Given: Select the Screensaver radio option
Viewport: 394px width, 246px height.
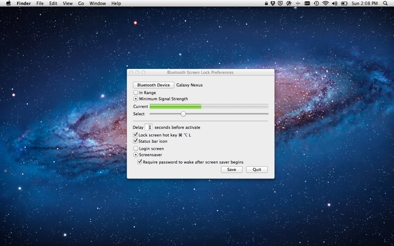Looking at the screenshot, I should [x=136, y=155].
